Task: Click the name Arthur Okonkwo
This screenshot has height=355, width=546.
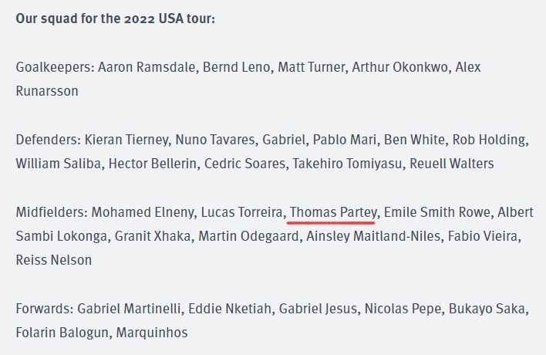Action: [399, 67]
